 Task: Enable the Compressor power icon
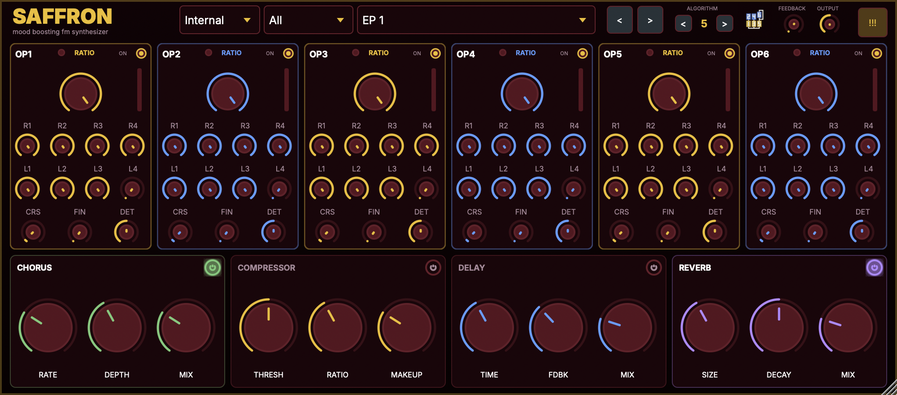pos(433,268)
